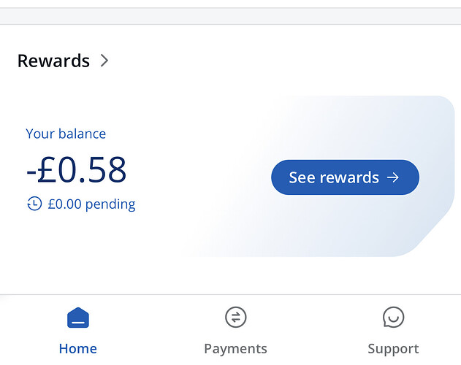Open the Rewards section chevron arrow
The height and width of the screenshot is (365, 461).
(104, 61)
